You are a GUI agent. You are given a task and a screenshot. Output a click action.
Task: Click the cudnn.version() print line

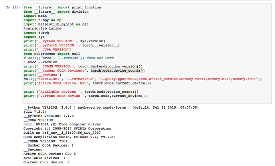click(83, 66)
